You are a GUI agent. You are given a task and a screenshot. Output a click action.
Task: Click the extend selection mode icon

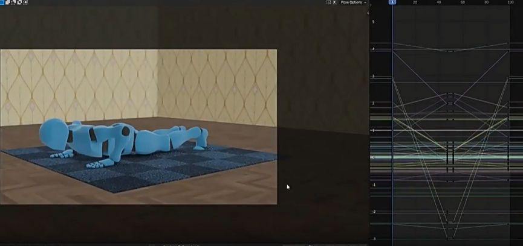(8, 2)
